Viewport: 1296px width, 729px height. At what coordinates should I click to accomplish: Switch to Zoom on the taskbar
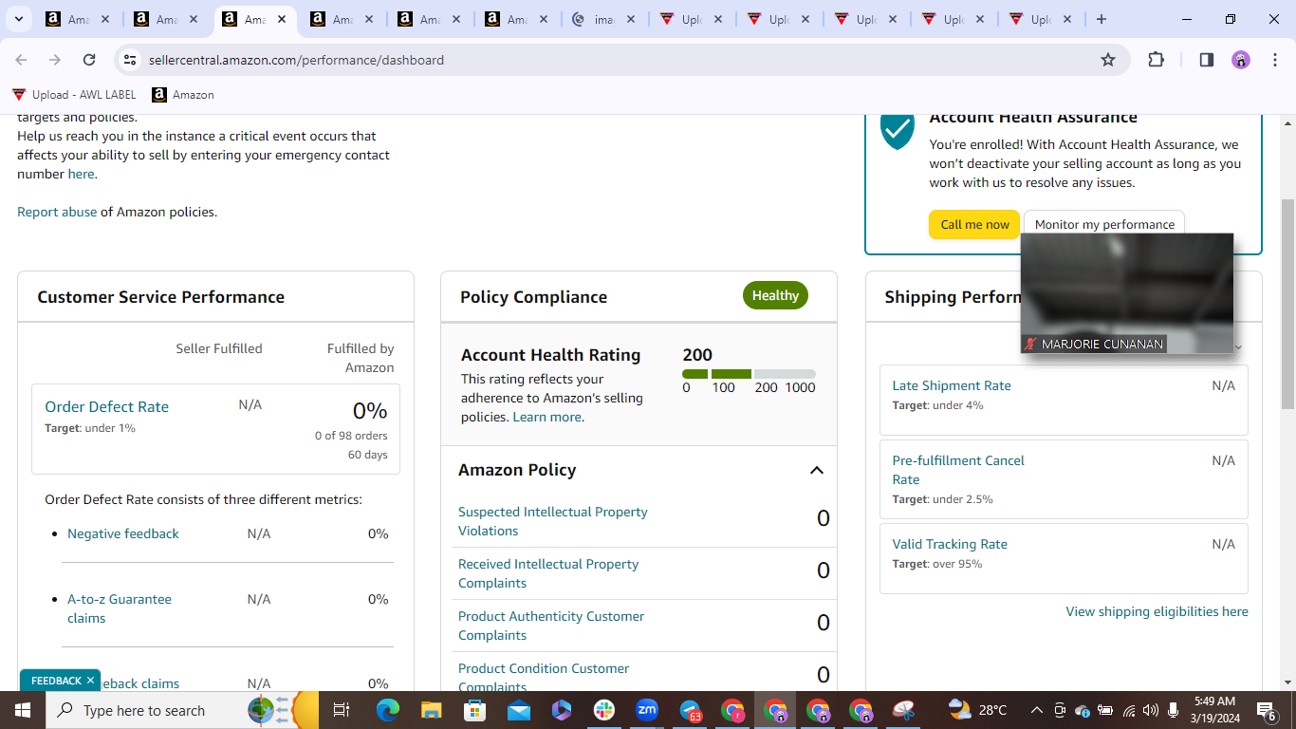(647, 710)
